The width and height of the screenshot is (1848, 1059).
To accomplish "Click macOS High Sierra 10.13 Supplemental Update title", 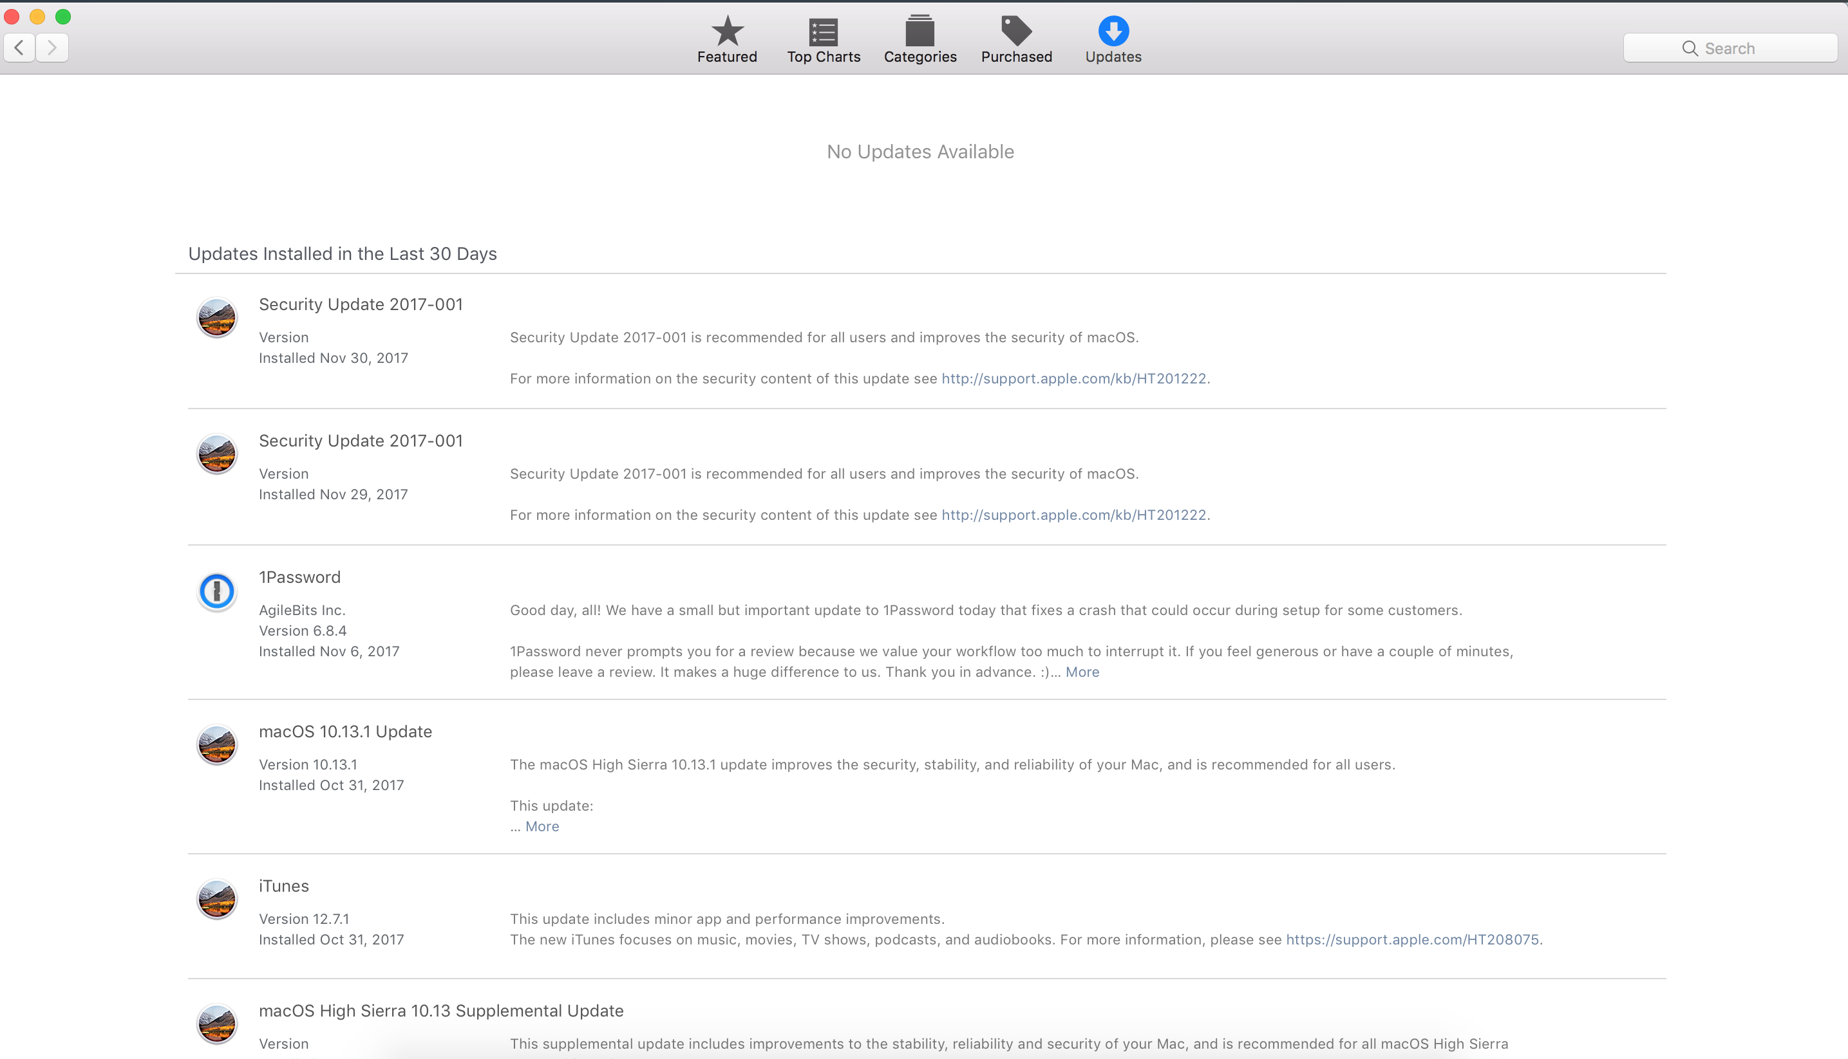I will [x=441, y=1011].
